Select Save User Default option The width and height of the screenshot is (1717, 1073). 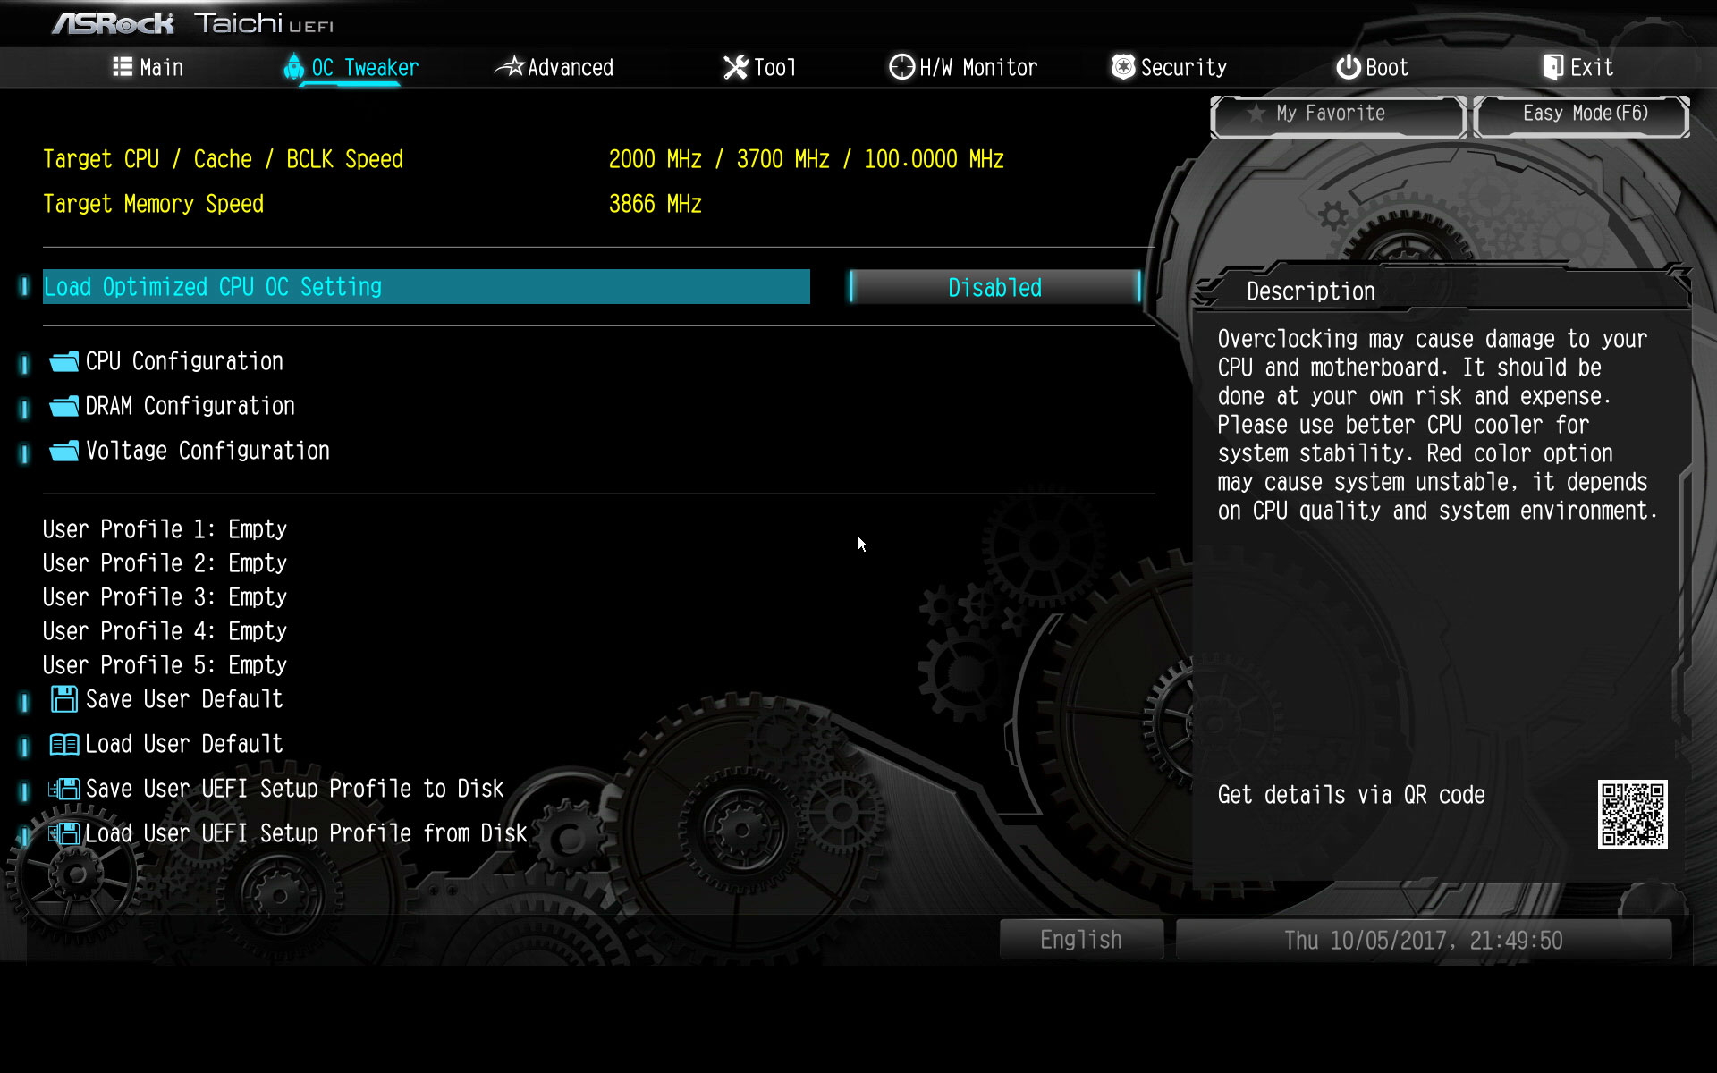click(183, 698)
